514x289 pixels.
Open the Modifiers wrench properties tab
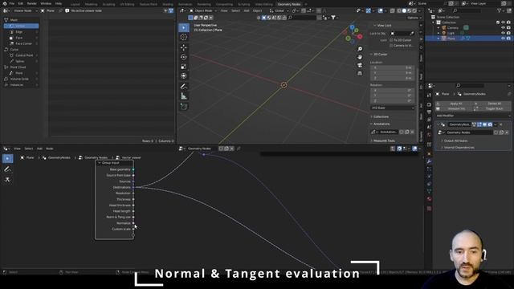[x=429, y=161]
